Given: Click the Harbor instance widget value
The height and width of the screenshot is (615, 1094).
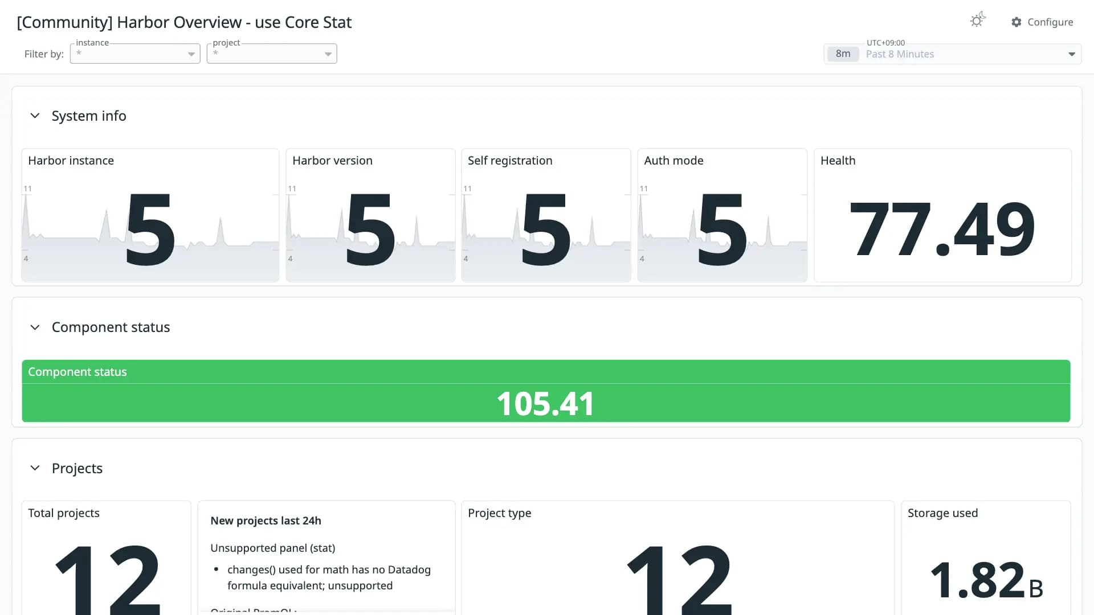Looking at the screenshot, I should pos(150,229).
